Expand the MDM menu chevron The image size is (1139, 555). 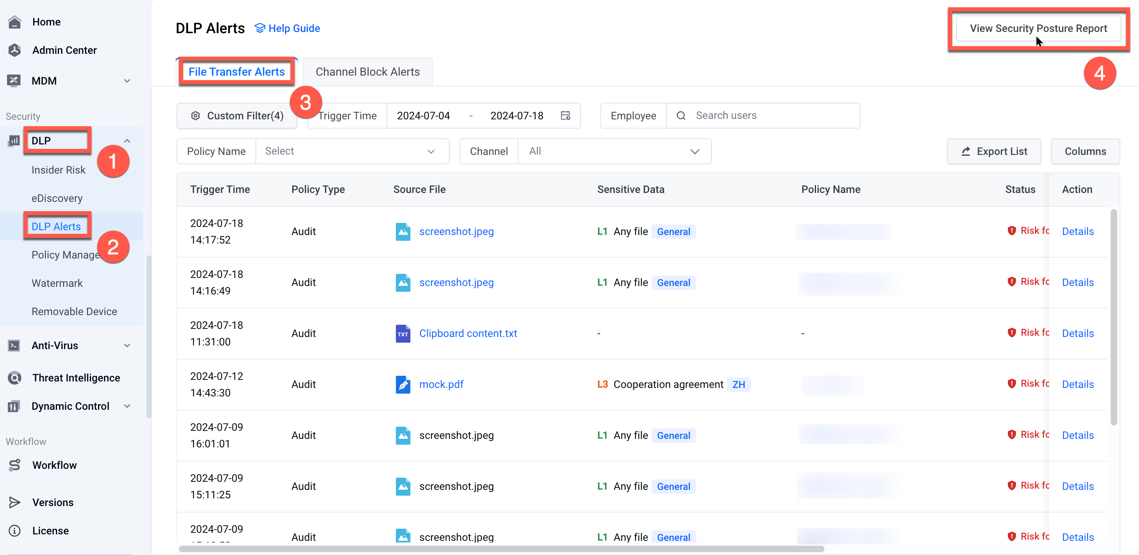tap(127, 81)
